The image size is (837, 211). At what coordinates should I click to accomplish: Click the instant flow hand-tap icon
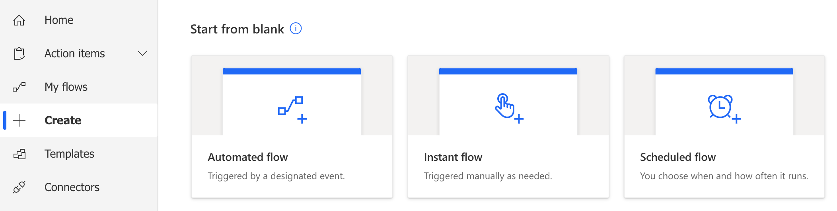point(509,108)
